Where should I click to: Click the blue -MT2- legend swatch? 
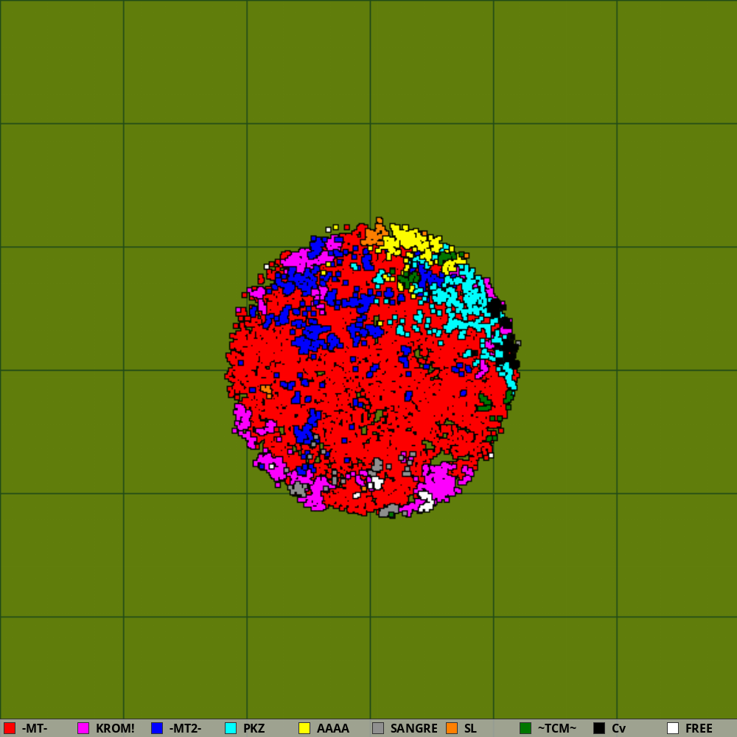click(157, 728)
